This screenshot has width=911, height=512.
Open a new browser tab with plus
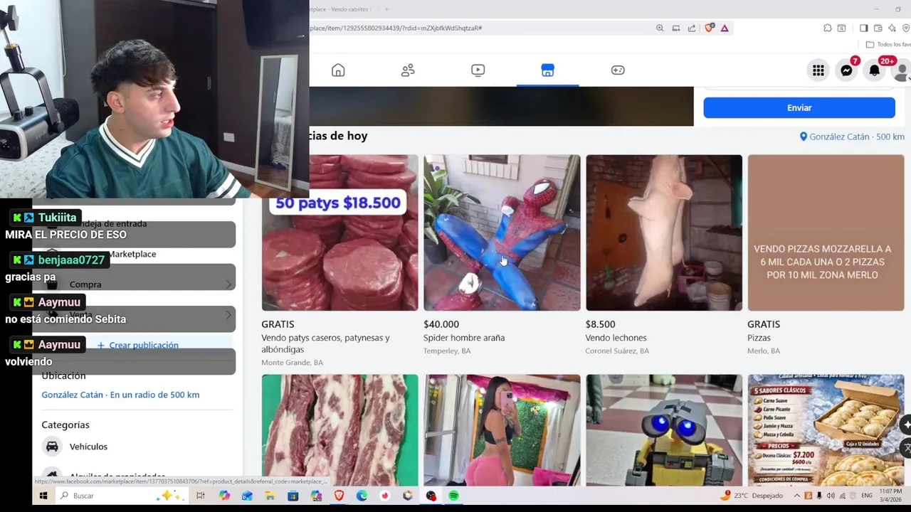coord(386,9)
